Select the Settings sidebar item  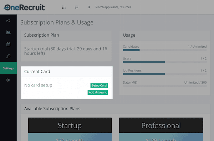click(x=8, y=68)
